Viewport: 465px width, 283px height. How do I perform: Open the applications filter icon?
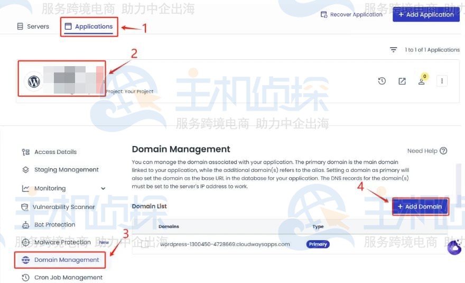coord(393,50)
